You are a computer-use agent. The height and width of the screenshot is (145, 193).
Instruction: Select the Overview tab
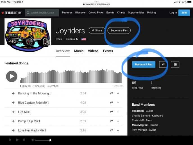tap(63, 51)
